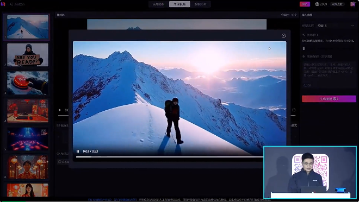
Task: Tick the checkbox below the player timeline
Action: (x=58, y=125)
